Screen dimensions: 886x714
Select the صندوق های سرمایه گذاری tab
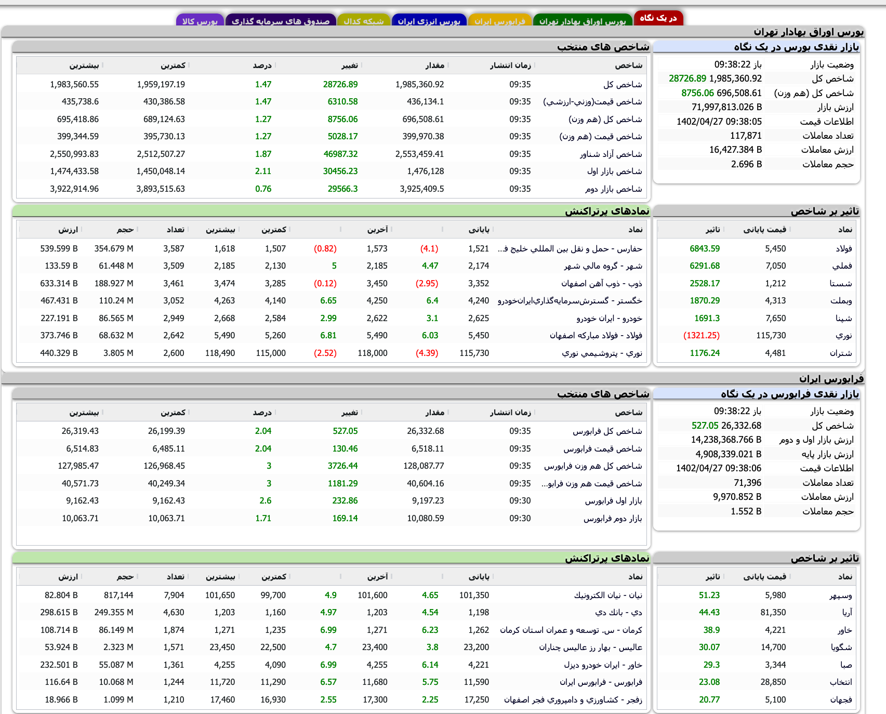tap(281, 20)
